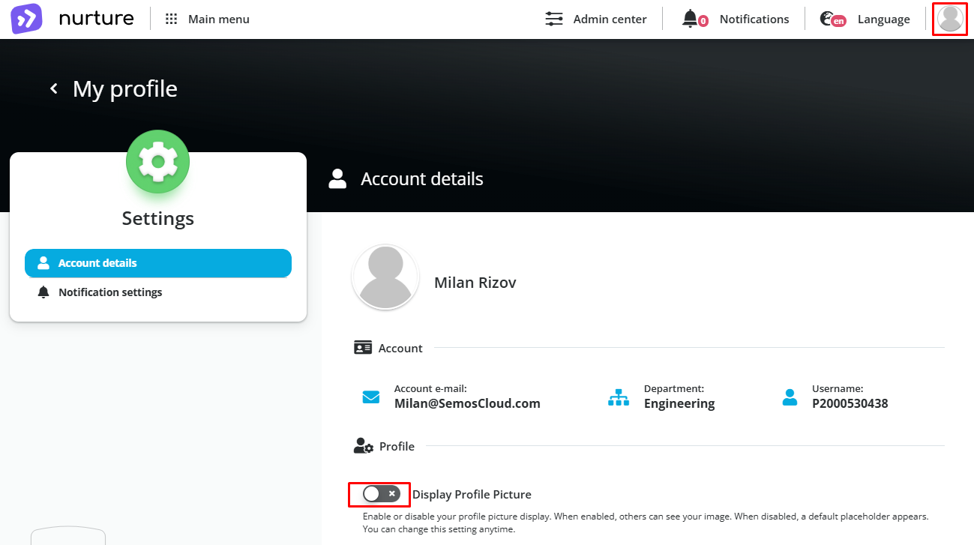Click the en language badge

click(838, 22)
